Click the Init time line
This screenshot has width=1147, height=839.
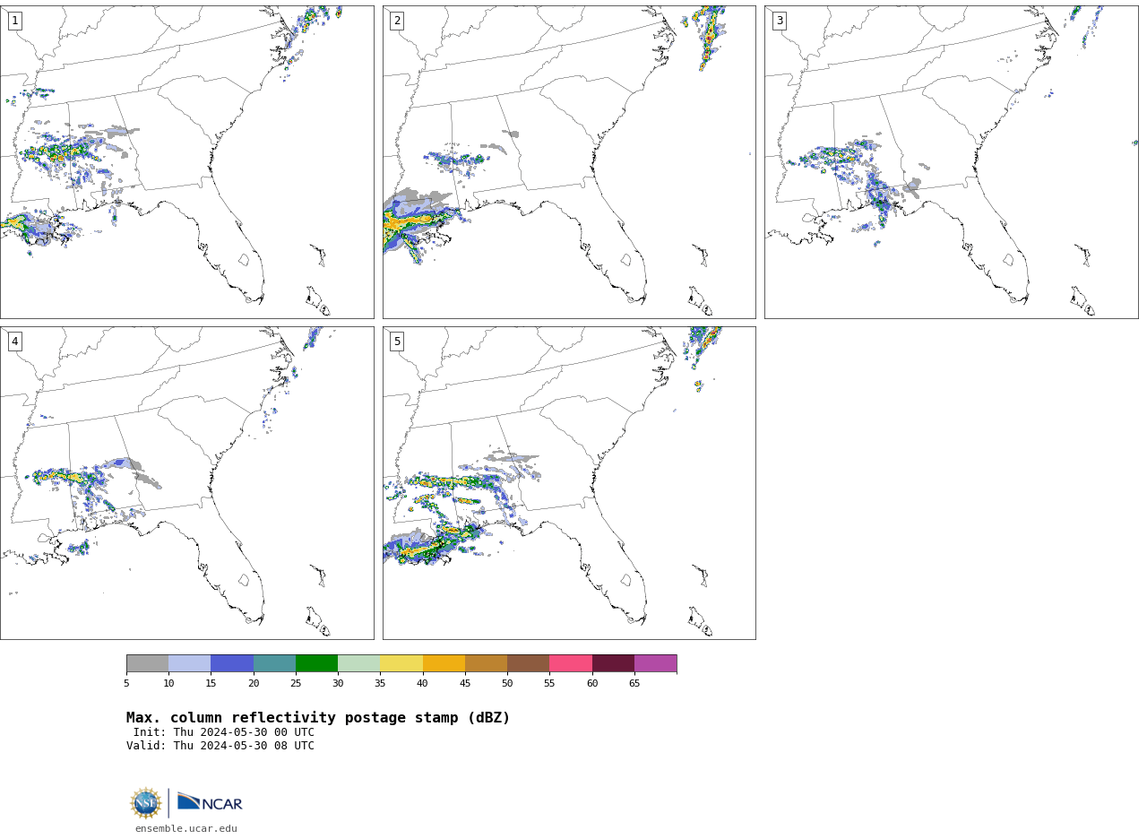pyautogui.click(x=224, y=732)
